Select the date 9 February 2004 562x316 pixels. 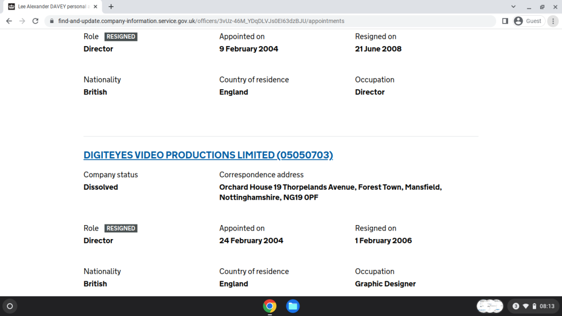pos(249,49)
